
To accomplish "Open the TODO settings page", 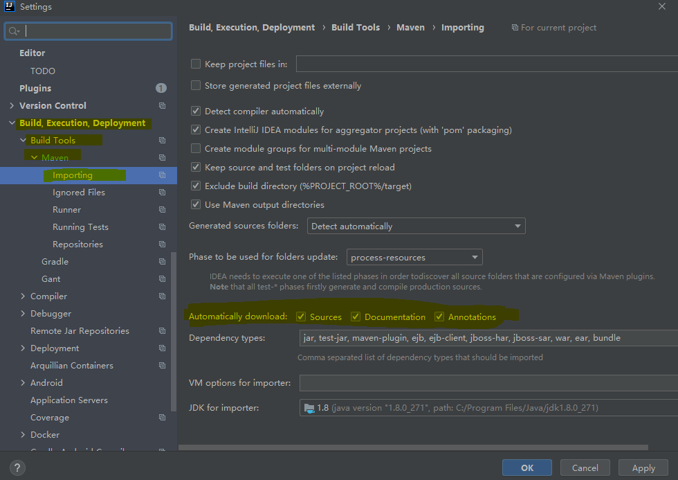I will click(x=43, y=71).
